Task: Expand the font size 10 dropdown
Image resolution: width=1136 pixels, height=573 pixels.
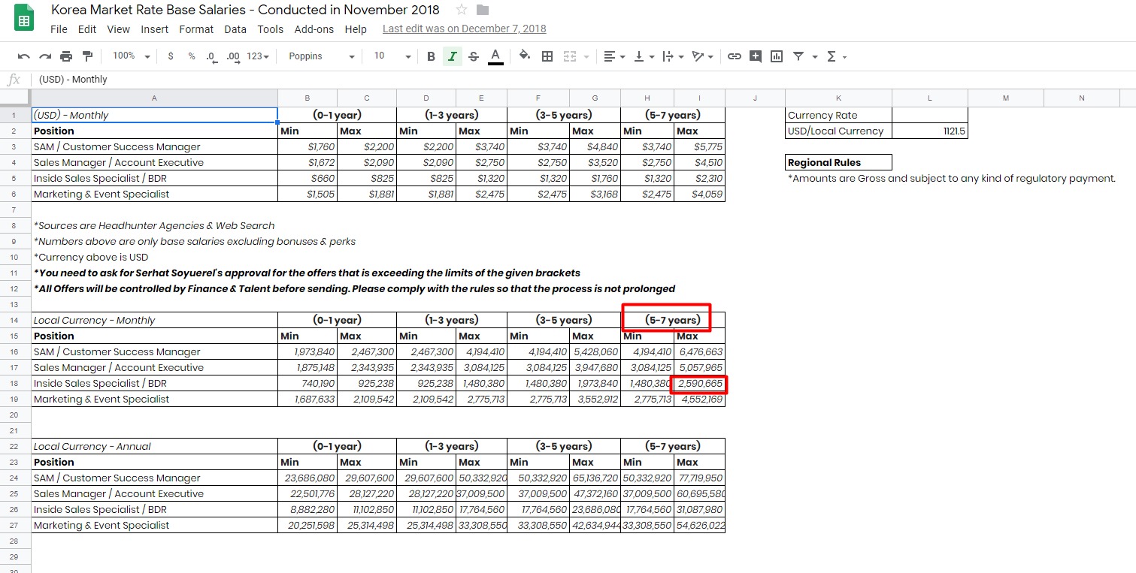Action: (392, 56)
